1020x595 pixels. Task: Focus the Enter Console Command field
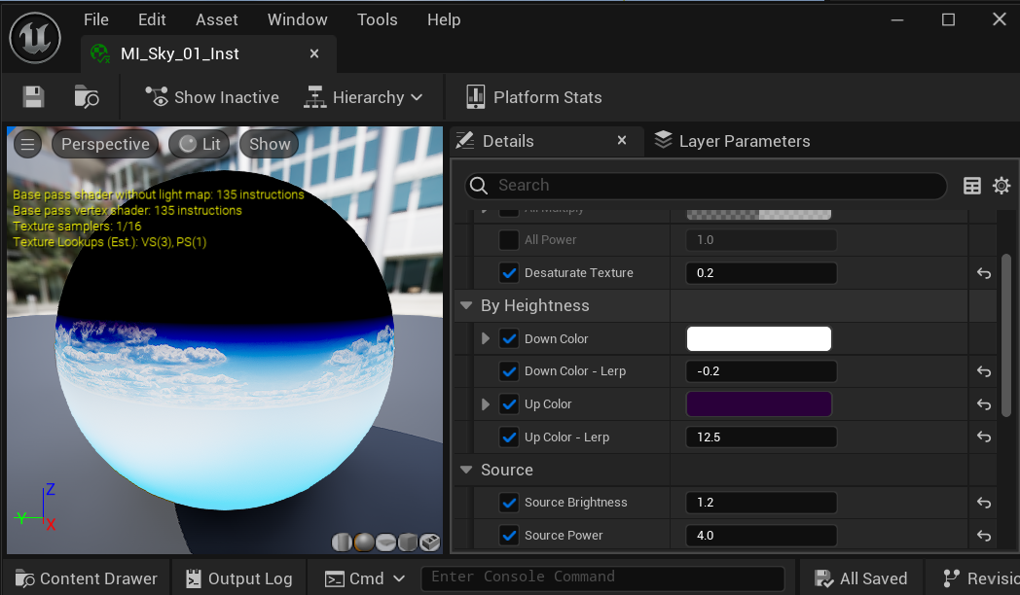click(602, 577)
